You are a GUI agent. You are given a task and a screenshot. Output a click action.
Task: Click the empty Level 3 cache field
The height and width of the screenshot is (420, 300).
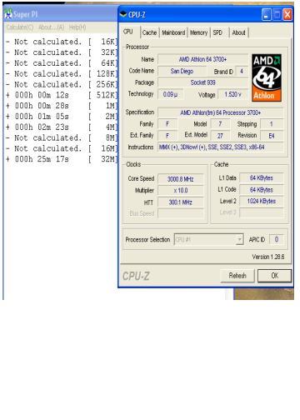pyautogui.click(x=262, y=212)
